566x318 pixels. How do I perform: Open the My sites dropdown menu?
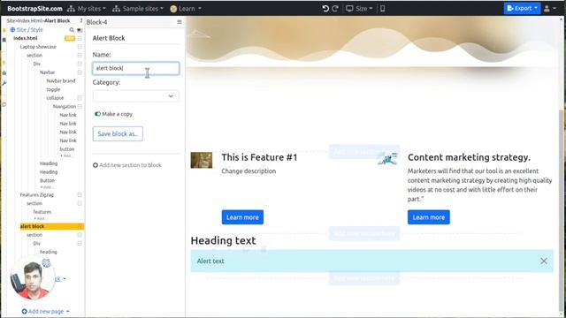point(87,8)
